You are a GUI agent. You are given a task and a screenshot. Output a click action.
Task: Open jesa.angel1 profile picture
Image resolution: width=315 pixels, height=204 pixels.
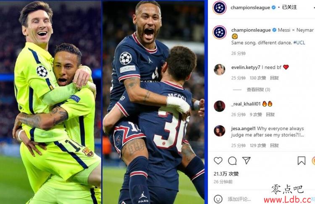click(x=219, y=131)
